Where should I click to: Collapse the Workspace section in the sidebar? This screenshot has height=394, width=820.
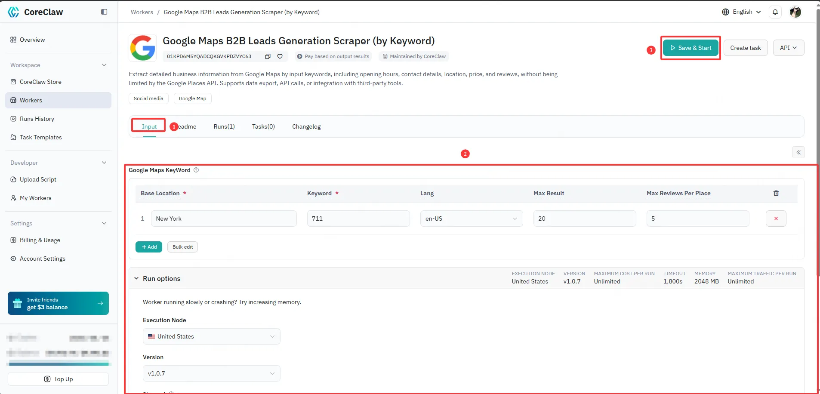pyautogui.click(x=104, y=65)
